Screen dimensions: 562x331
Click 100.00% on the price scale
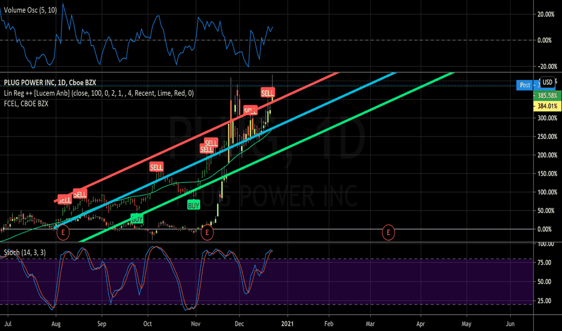[548, 192]
